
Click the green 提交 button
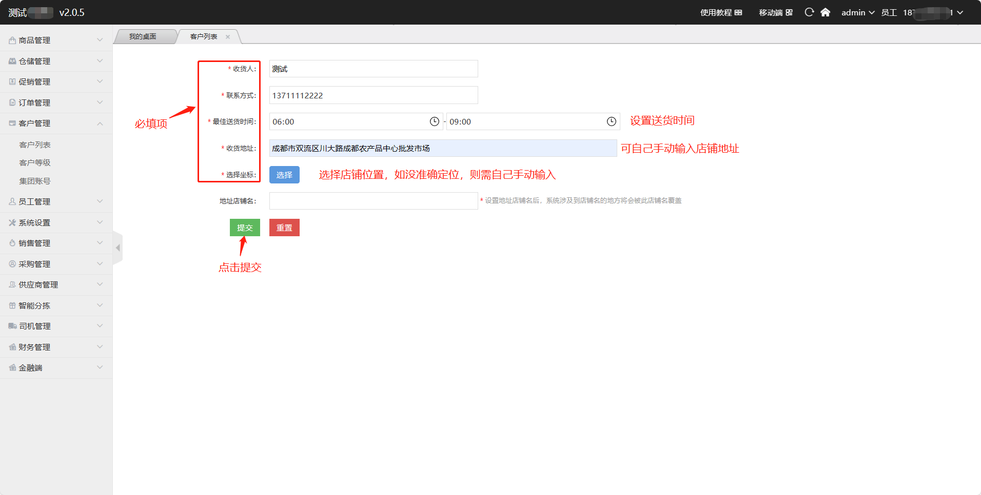coord(245,228)
